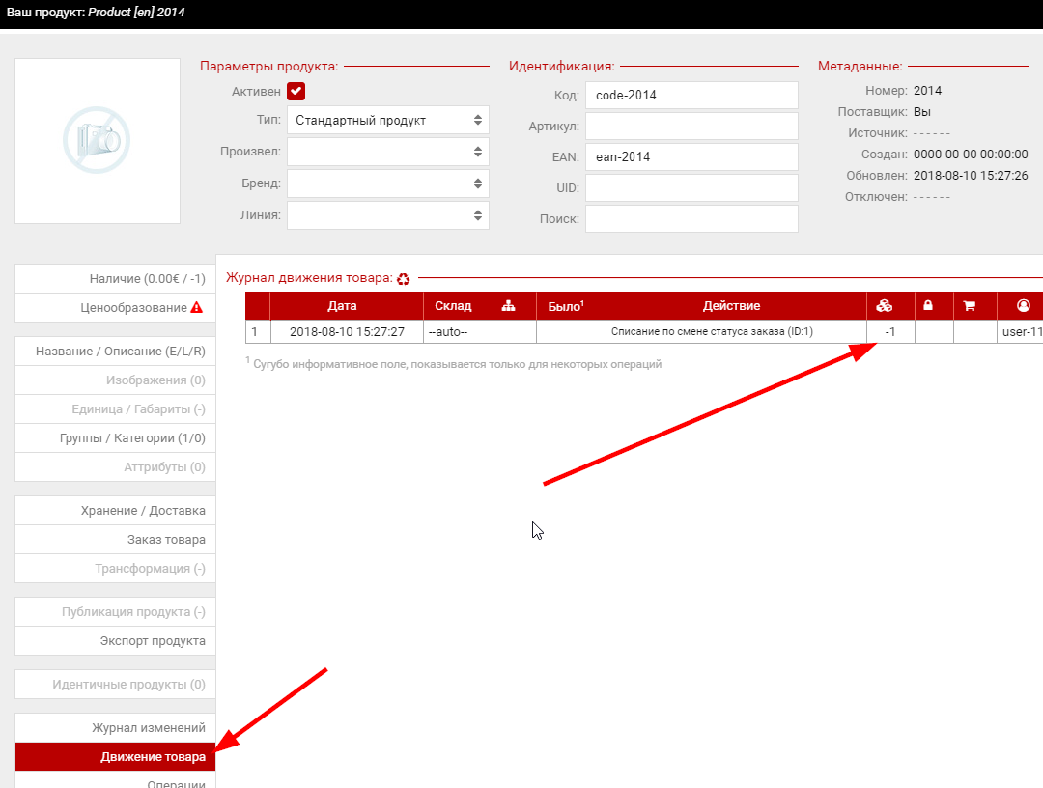Click the recycle icon beside Журнал движения товара
This screenshot has height=788, width=1043.
tap(403, 279)
